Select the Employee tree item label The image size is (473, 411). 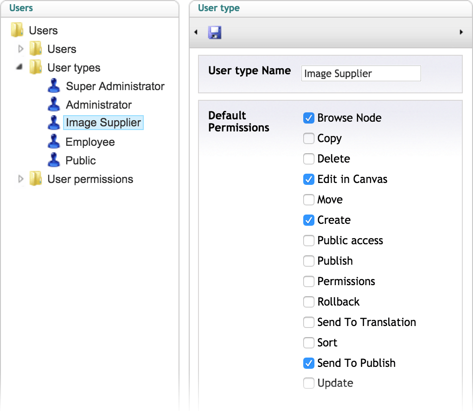coord(90,142)
